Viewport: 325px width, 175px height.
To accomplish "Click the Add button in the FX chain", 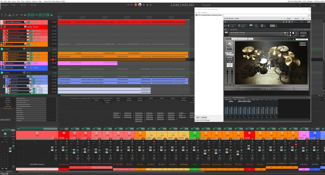I will pos(198,117).
